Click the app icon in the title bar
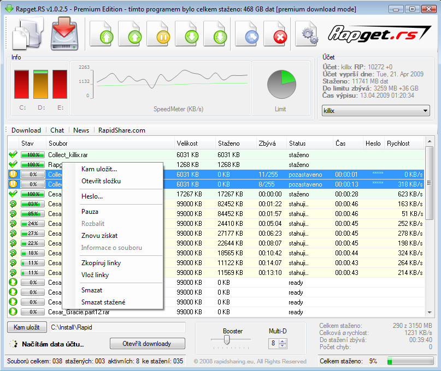441x371 pixels. [x=9, y=9]
